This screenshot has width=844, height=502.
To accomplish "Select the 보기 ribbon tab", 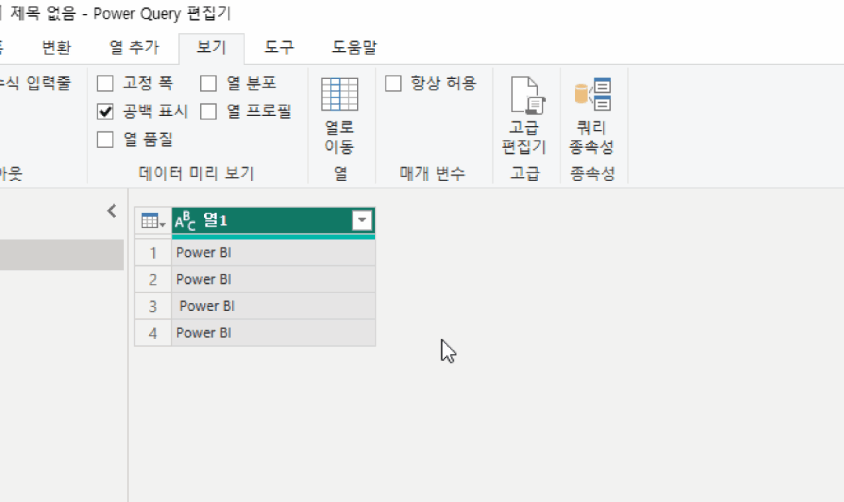I will [211, 47].
